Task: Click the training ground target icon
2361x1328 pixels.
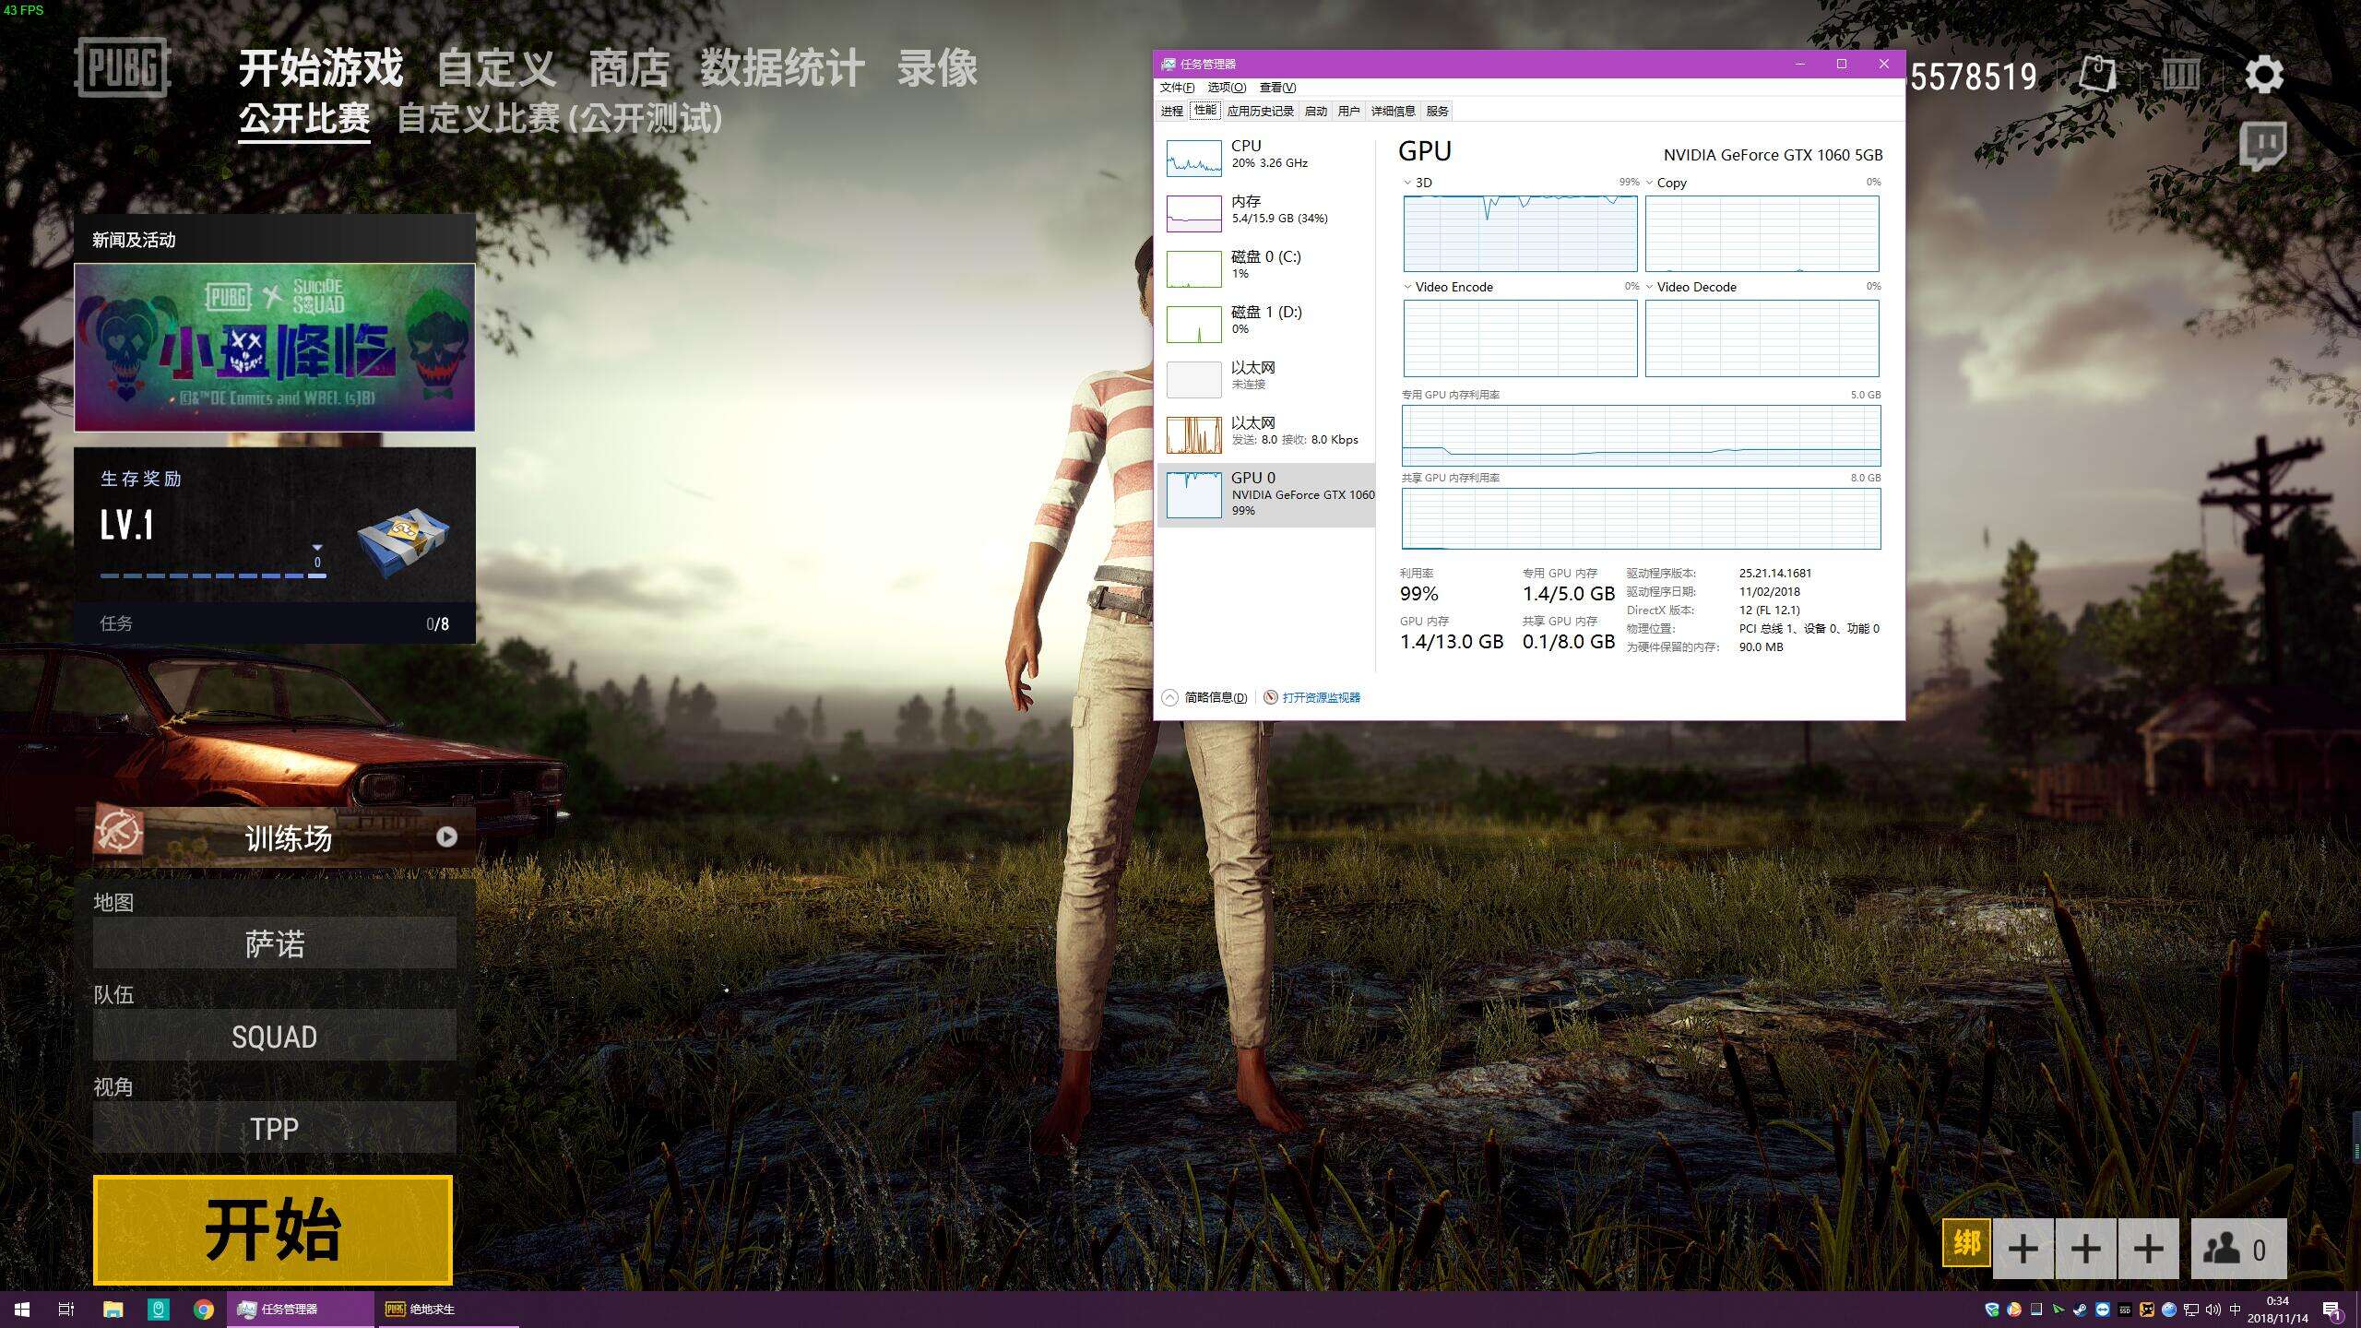Action: 119,833
